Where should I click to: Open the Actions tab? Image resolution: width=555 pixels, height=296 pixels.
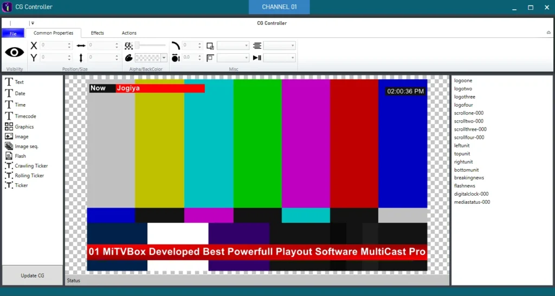[129, 33]
